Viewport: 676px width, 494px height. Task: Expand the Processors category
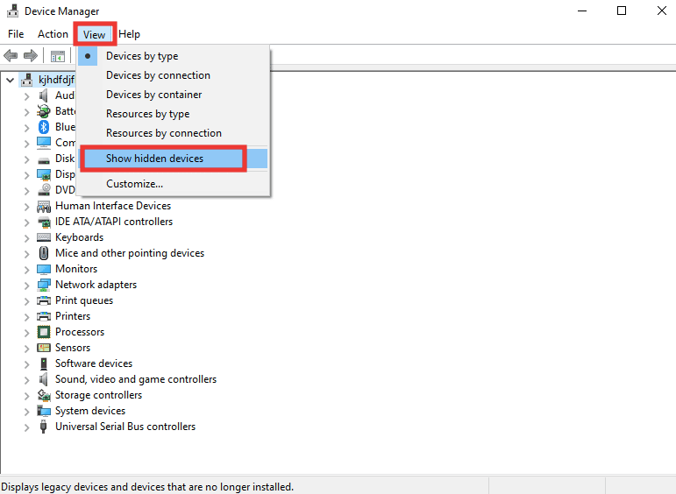tap(26, 333)
